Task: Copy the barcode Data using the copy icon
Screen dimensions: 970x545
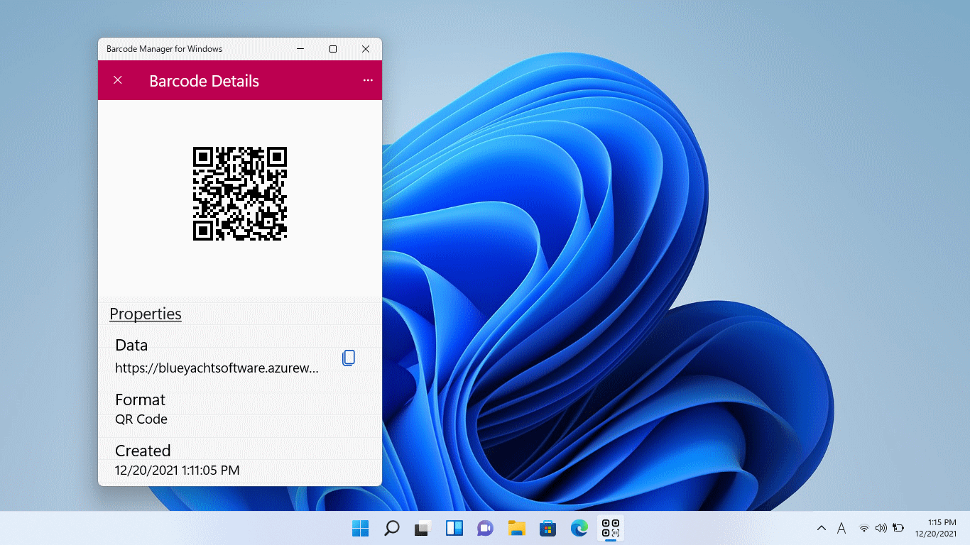Action: [x=349, y=358]
